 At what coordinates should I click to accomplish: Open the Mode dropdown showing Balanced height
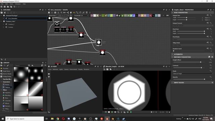pos(193,74)
